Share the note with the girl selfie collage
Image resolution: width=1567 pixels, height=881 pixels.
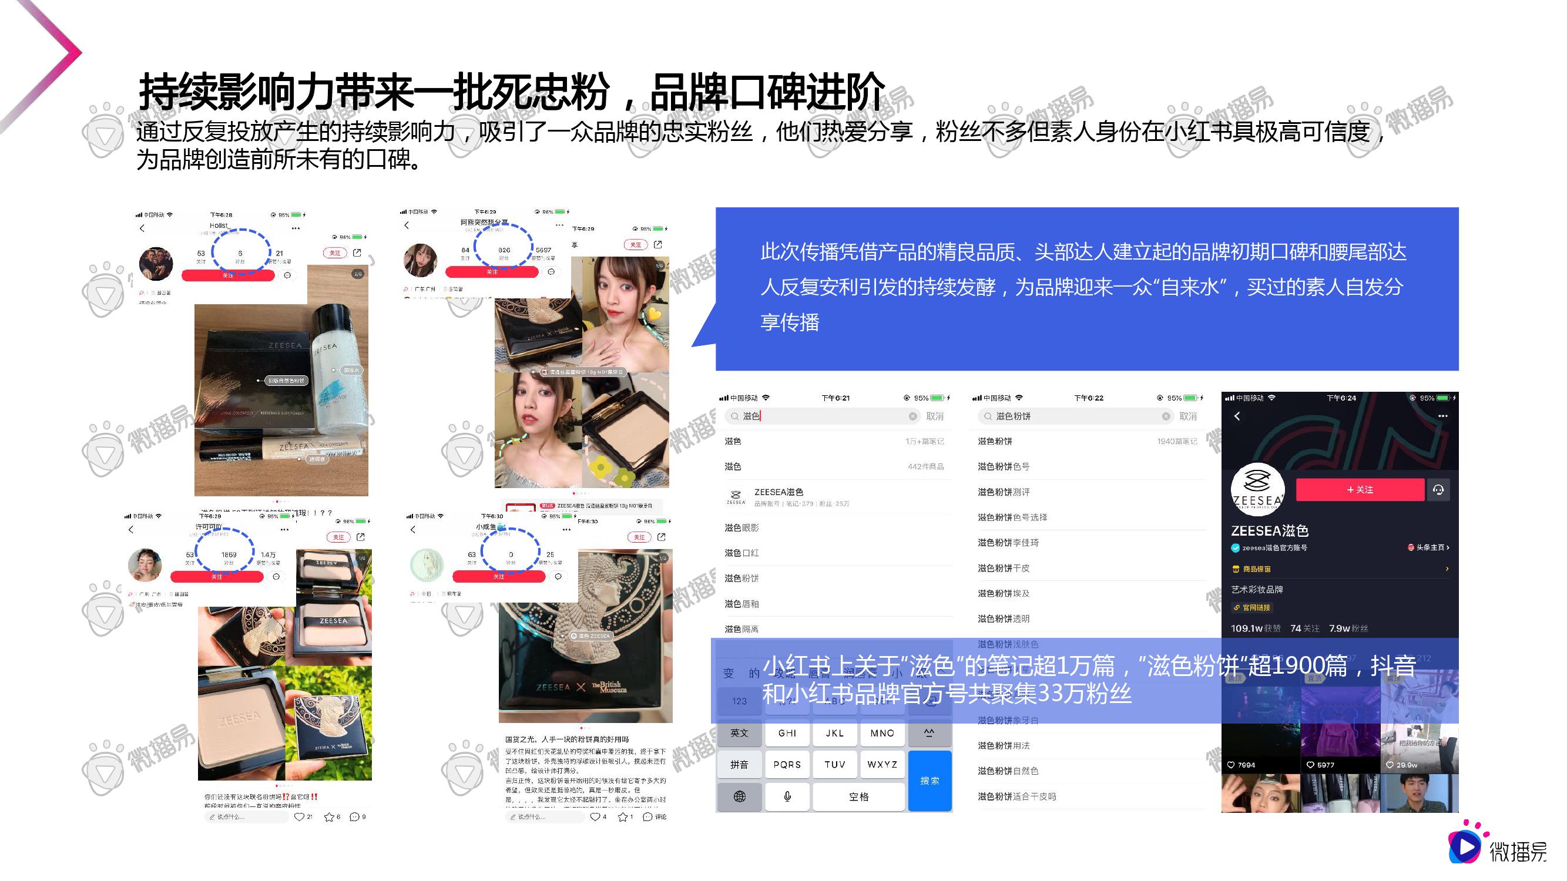pyautogui.click(x=657, y=244)
